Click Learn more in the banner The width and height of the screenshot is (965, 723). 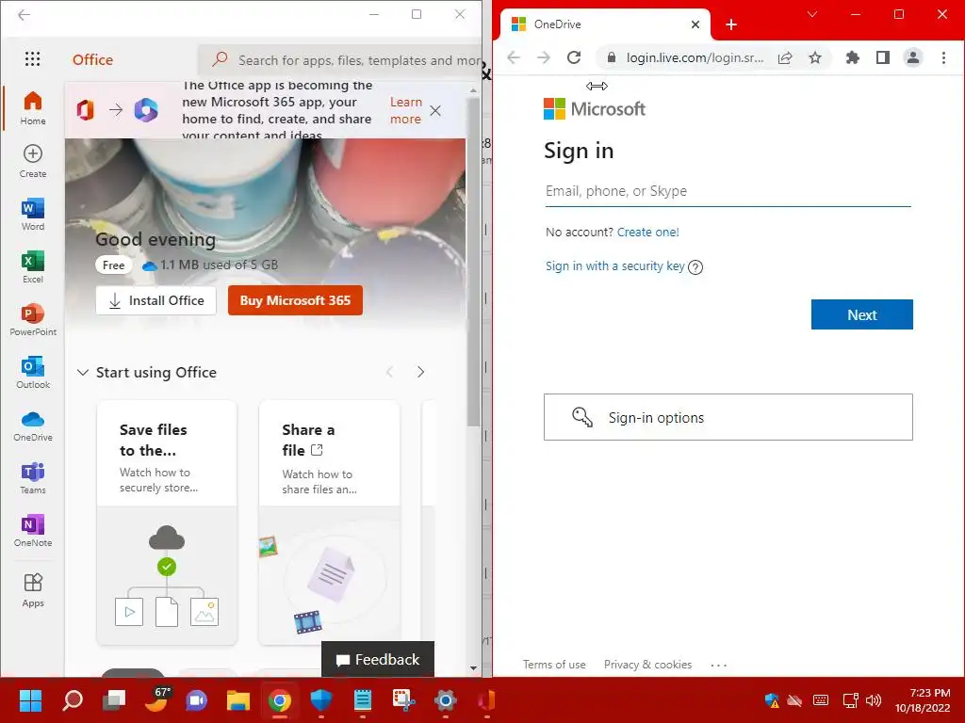[x=405, y=111]
